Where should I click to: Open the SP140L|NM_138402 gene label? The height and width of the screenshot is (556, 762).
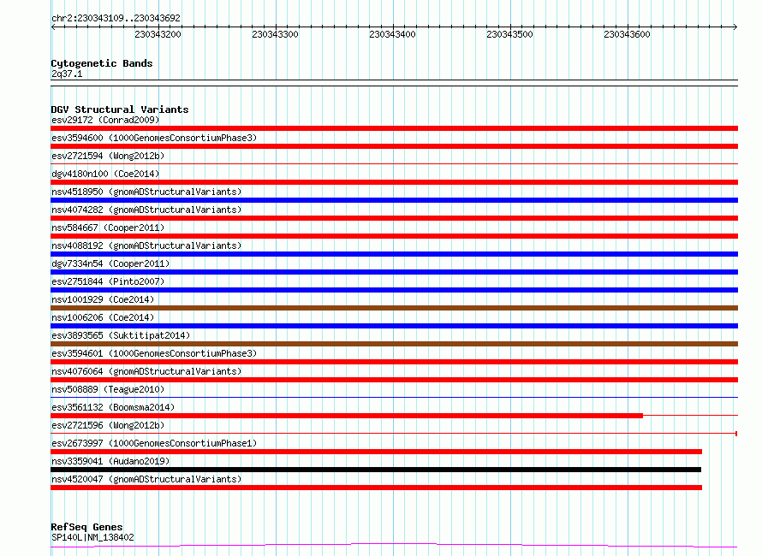click(92, 537)
